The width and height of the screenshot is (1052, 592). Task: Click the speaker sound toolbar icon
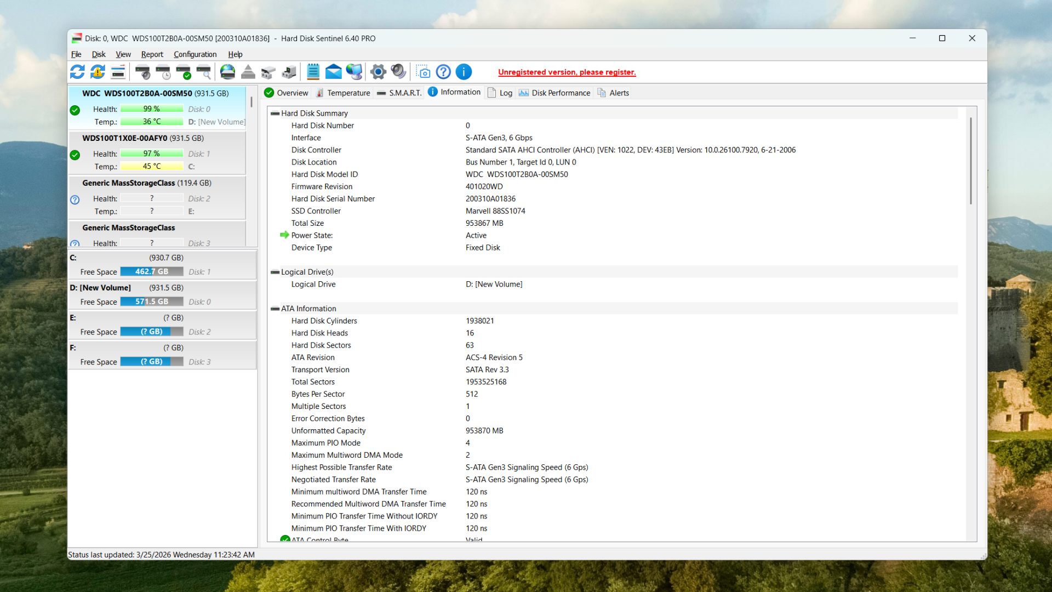tap(398, 72)
